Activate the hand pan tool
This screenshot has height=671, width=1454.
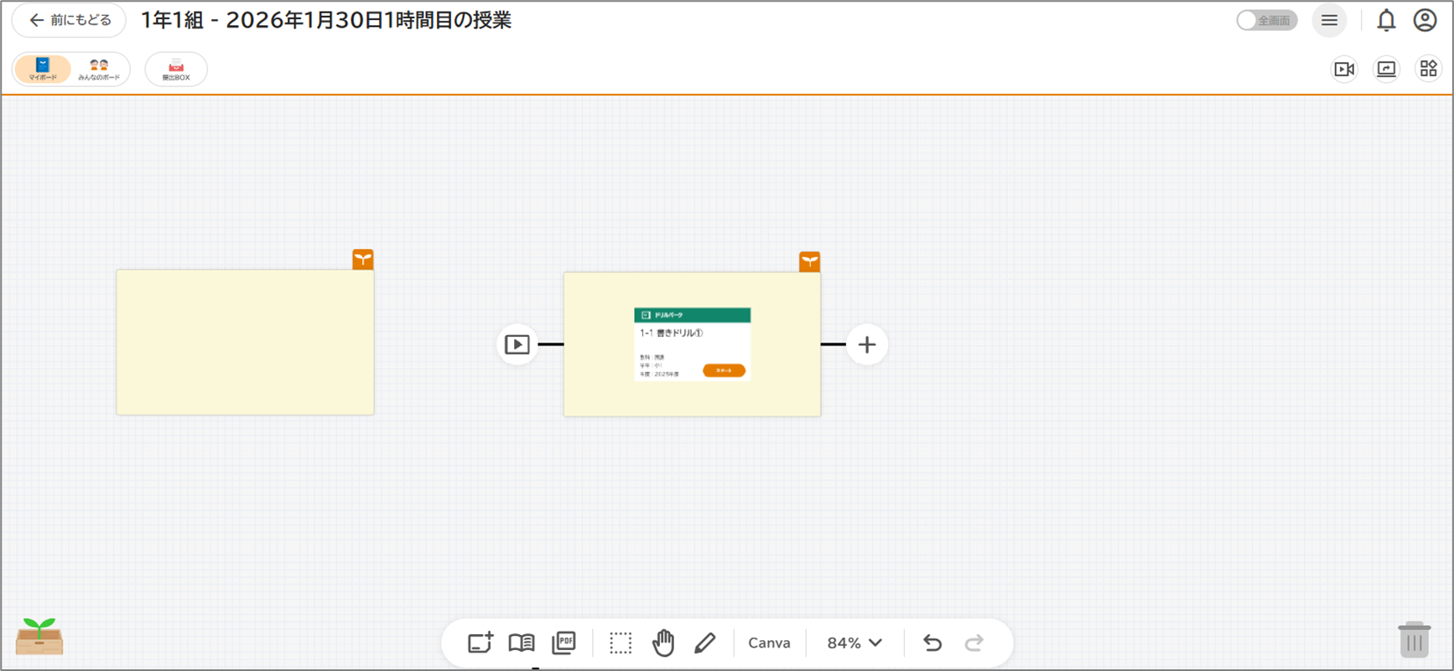click(x=663, y=643)
